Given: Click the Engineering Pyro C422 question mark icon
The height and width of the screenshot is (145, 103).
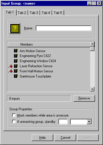Looking at the screenshot, I should coord(16,56).
